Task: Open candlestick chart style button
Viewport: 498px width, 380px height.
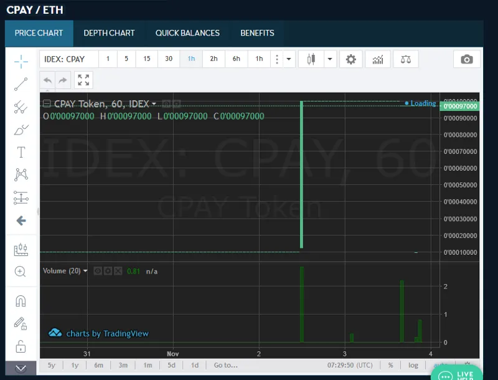Action: pyautogui.click(x=311, y=59)
